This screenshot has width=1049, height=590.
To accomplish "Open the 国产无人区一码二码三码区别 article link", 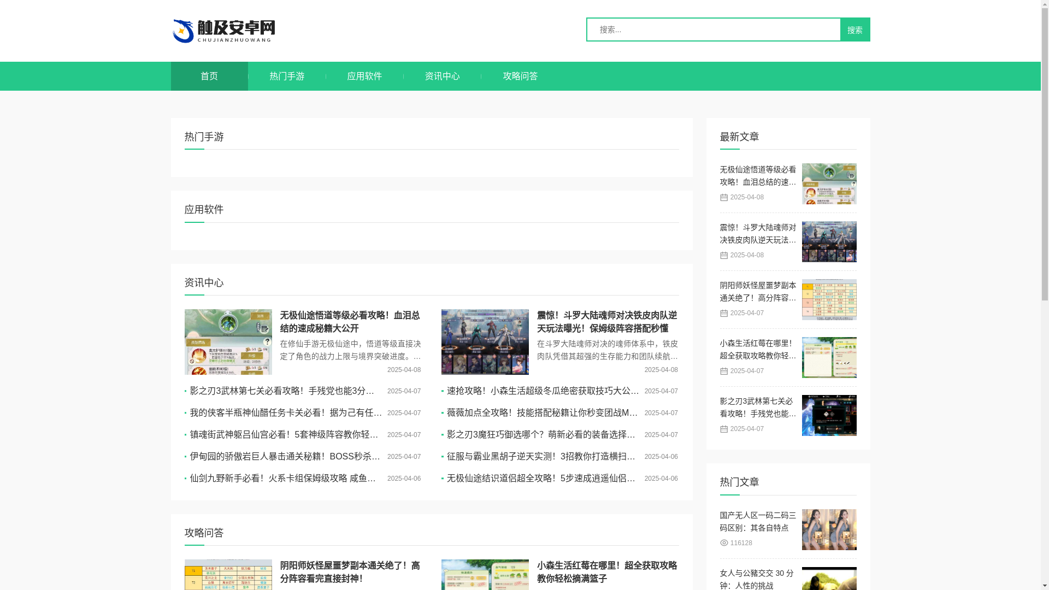I will point(758,522).
